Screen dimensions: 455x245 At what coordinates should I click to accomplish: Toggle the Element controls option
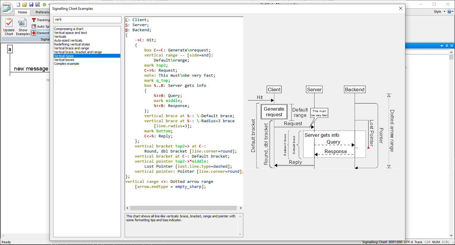click(x=41, y=33)
